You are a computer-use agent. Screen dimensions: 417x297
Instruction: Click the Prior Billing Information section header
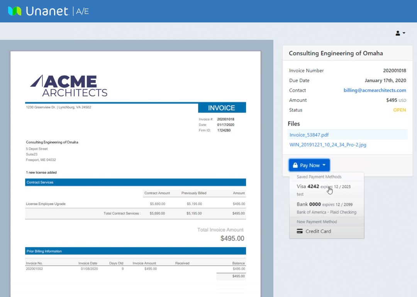pos(136,251)
